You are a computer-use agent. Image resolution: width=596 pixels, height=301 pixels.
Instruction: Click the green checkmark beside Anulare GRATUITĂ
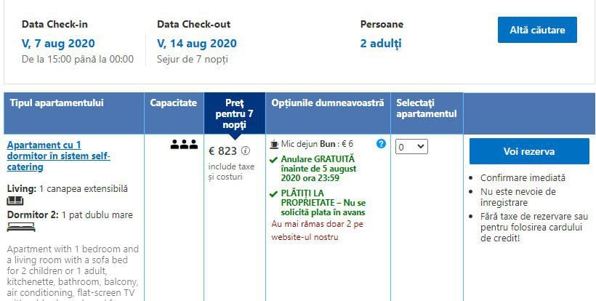273,160
